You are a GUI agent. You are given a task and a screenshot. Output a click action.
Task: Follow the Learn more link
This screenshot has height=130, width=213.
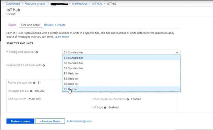coord(61,37)
